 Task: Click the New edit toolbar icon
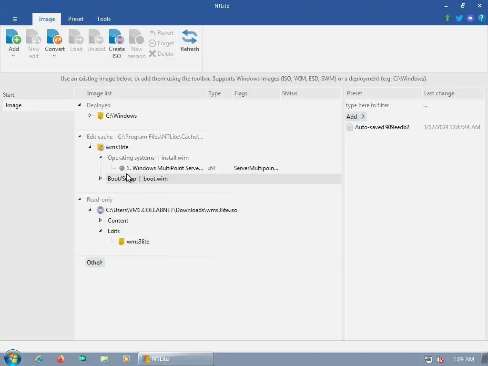34,37
